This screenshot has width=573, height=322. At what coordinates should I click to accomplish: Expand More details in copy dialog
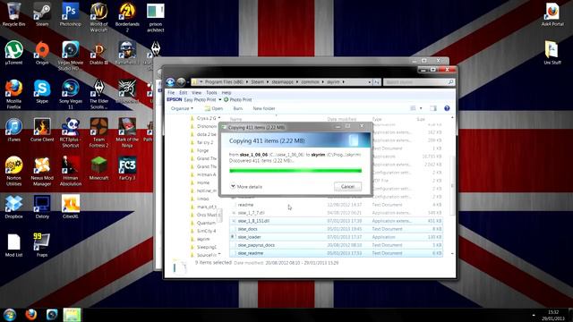(x=246, y=187)
